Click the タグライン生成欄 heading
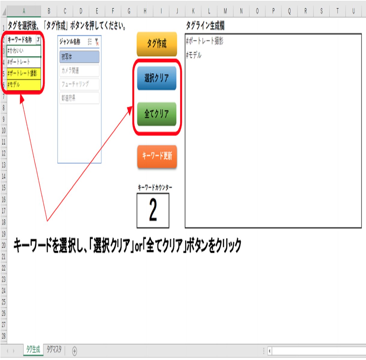The height and width of the screenshot is (360, 366). tap(205, 26)
